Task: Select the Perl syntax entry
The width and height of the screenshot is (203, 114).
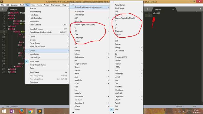Action: tap(117, 106)
